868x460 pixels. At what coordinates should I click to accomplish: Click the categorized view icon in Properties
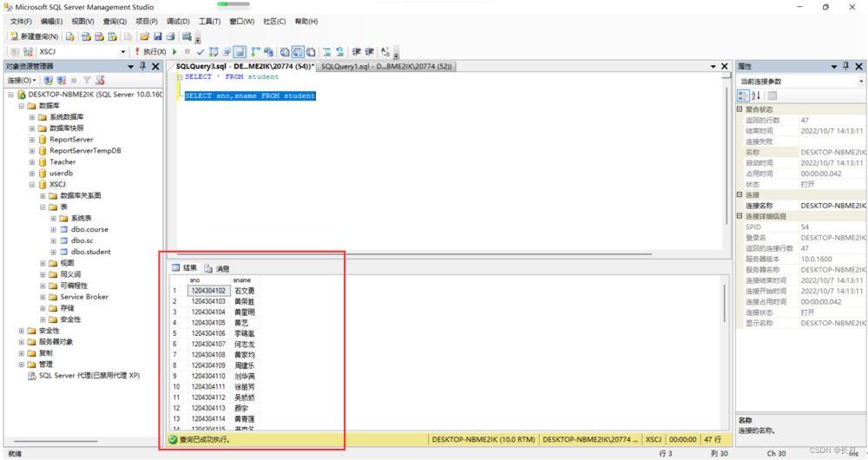pos(743,95)
